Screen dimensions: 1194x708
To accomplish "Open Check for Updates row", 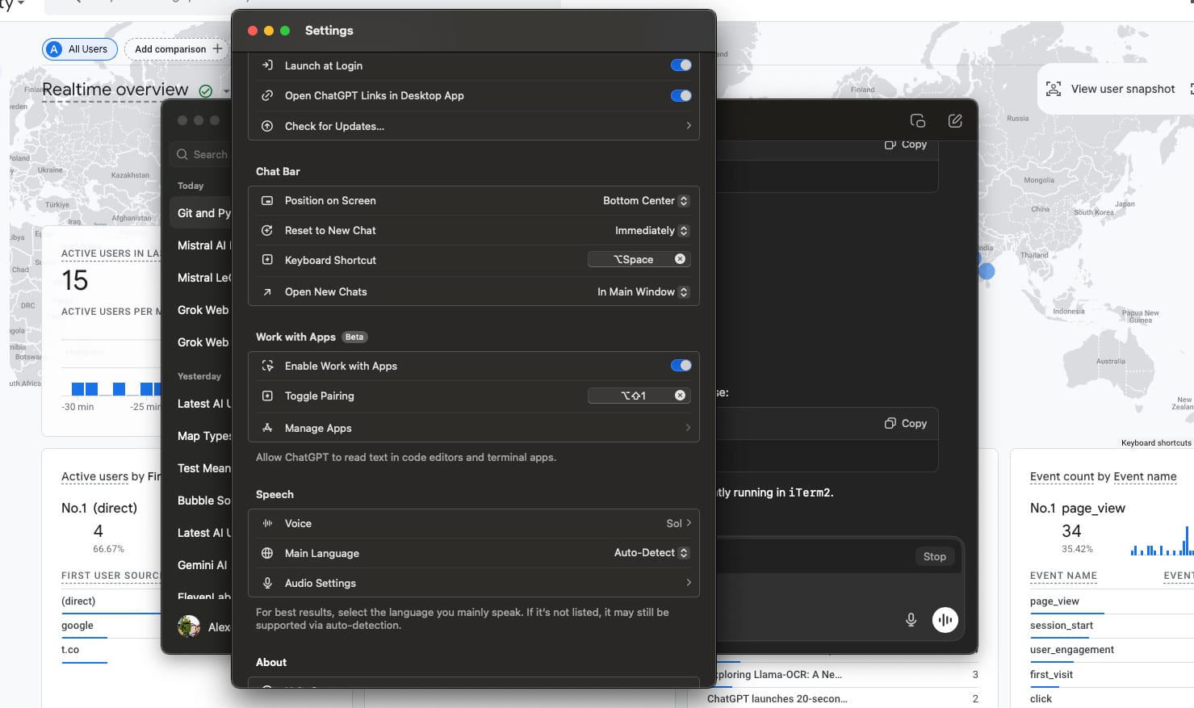I will [473, 126].
